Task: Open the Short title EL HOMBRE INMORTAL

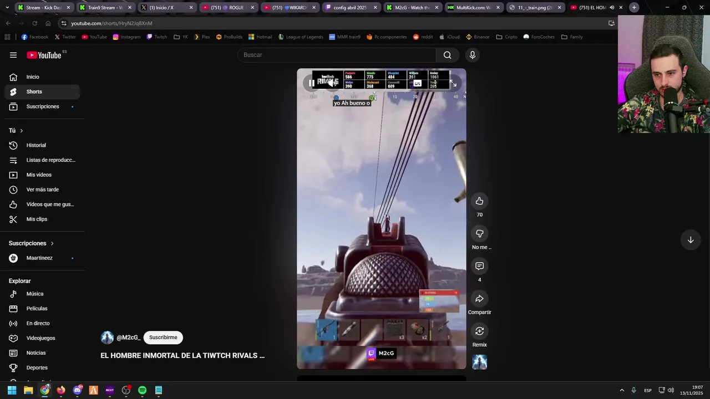Action: tap(182, 356)
